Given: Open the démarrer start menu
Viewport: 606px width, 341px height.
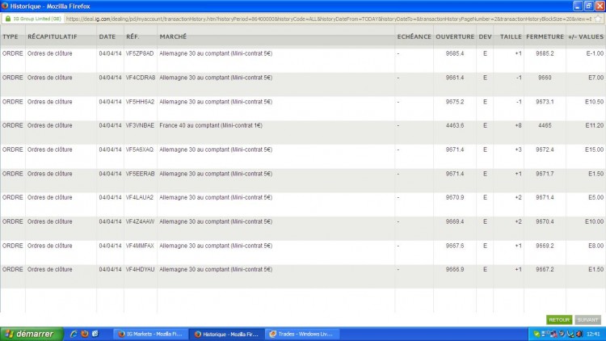Looking at the screenshot, I should 32,334.
